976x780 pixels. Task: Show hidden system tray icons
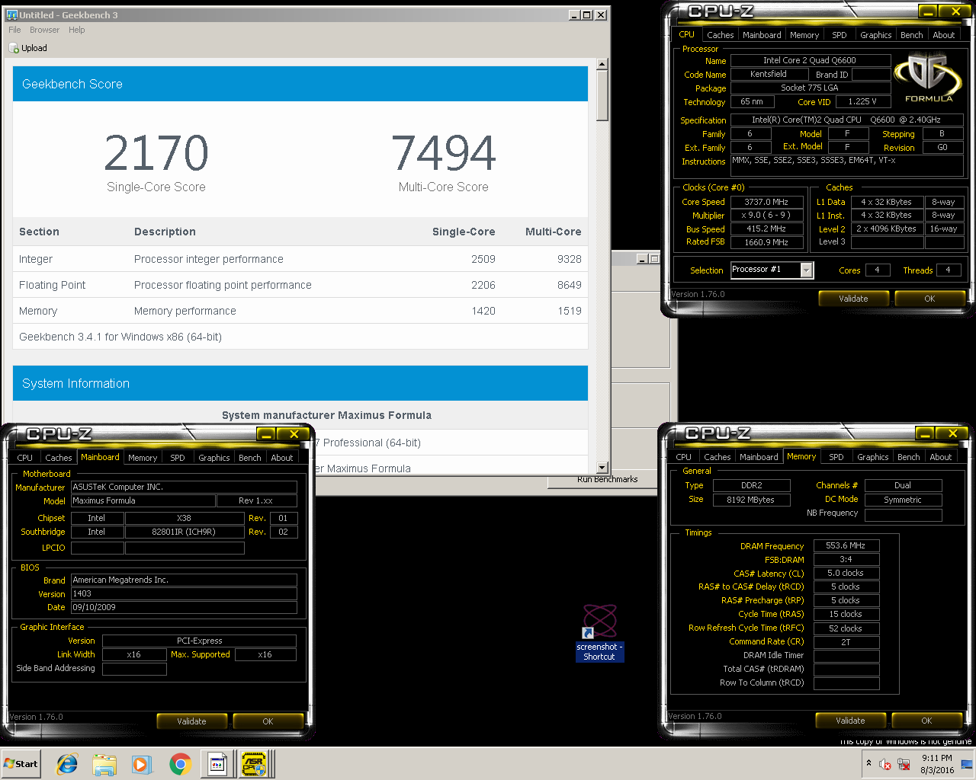click(x=868, y=762)
